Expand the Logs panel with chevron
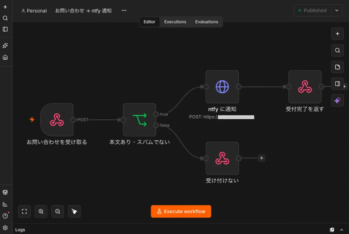 [x=342, y=230]
